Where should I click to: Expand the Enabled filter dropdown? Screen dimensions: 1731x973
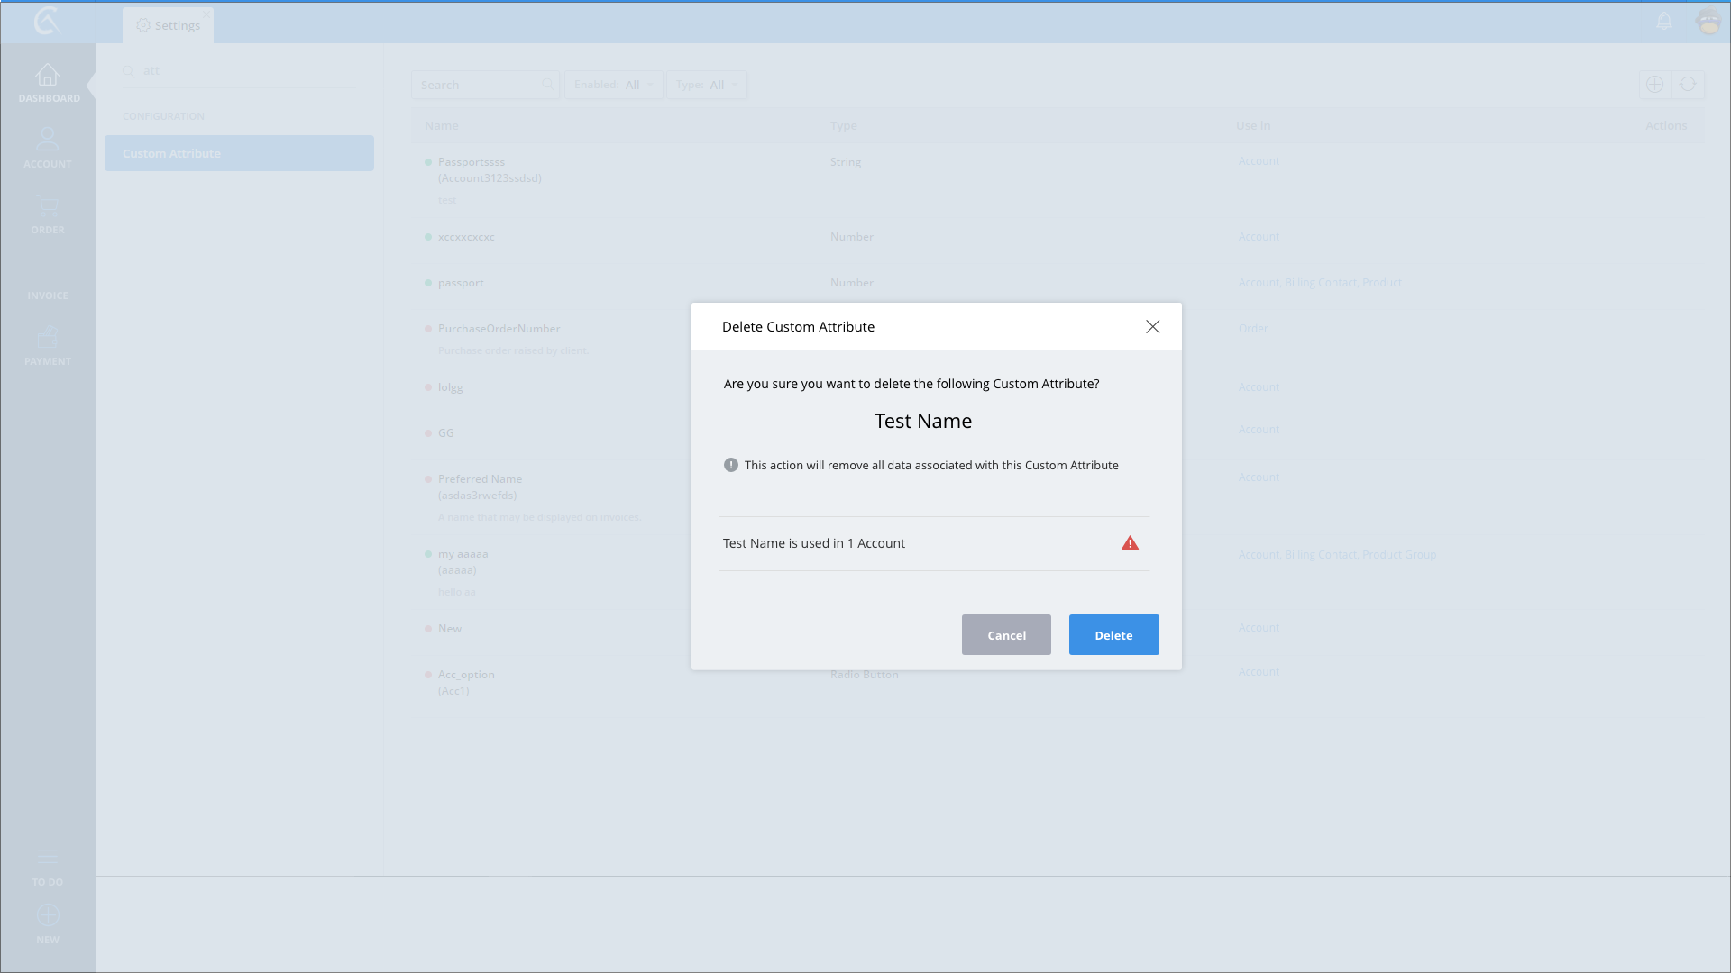(x=614, y=85)
